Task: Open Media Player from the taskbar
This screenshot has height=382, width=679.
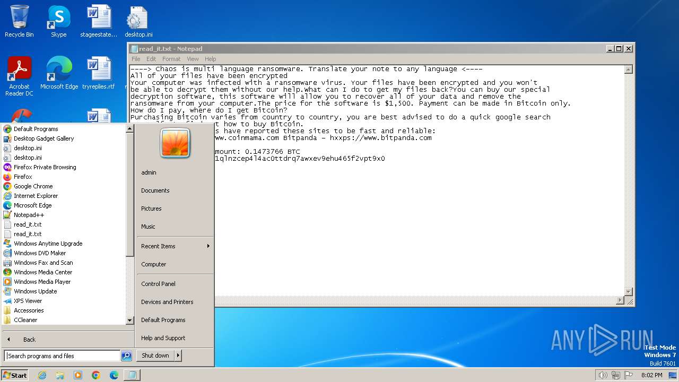Action: (x=78, y=375)
